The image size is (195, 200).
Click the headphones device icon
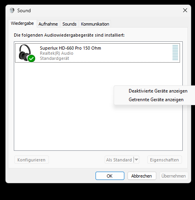[26, 53]
